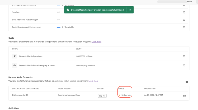198x110 pixels.
Task: View info for Scene7 company accounts quota
Action: coord(184,66)
